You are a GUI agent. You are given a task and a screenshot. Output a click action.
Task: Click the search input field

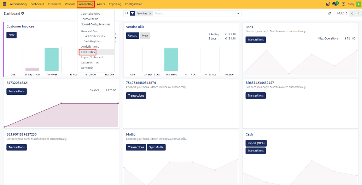[194, 14]
